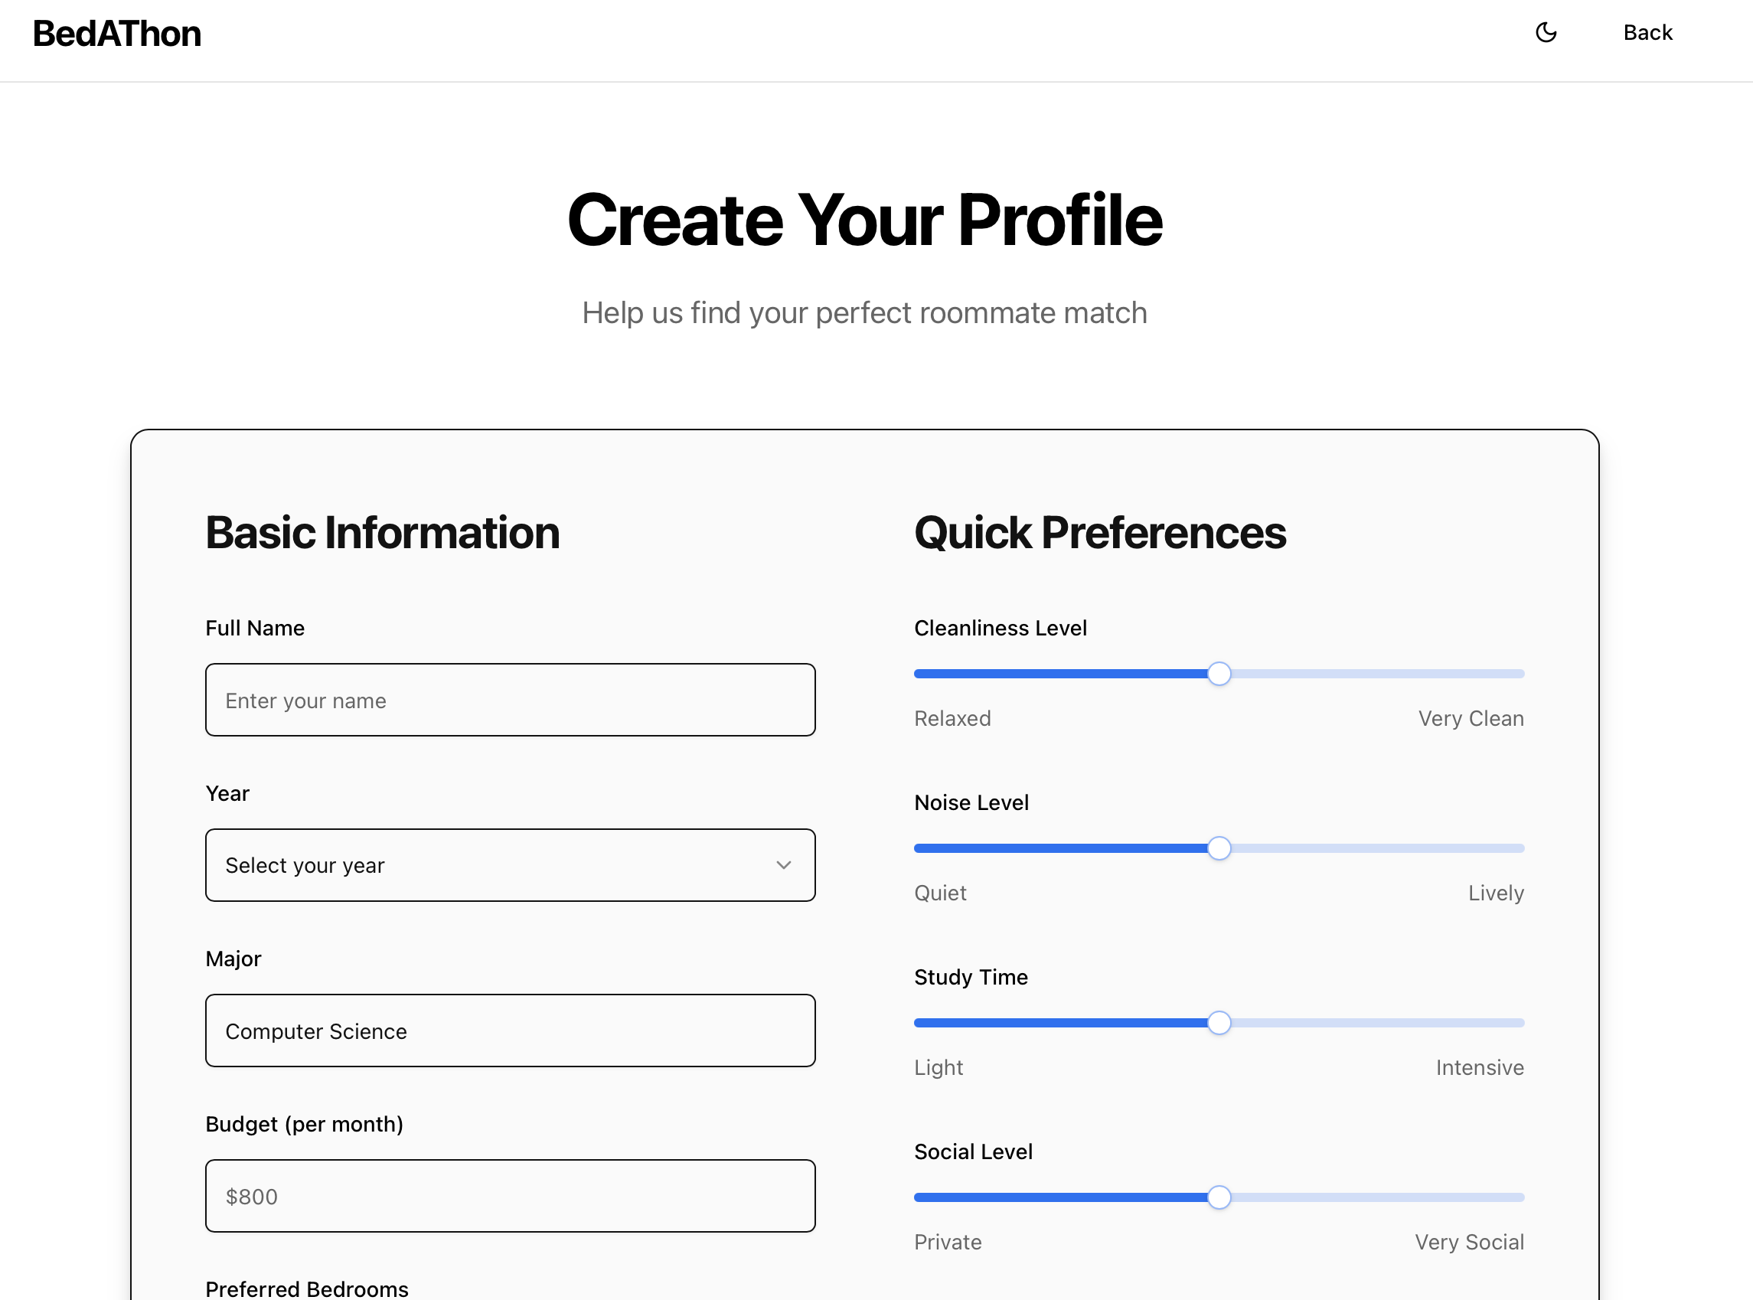Click the Cleanliness Level slider handle
1753x1300 pixels.
pyautogui.click(x=1219, y=674)
